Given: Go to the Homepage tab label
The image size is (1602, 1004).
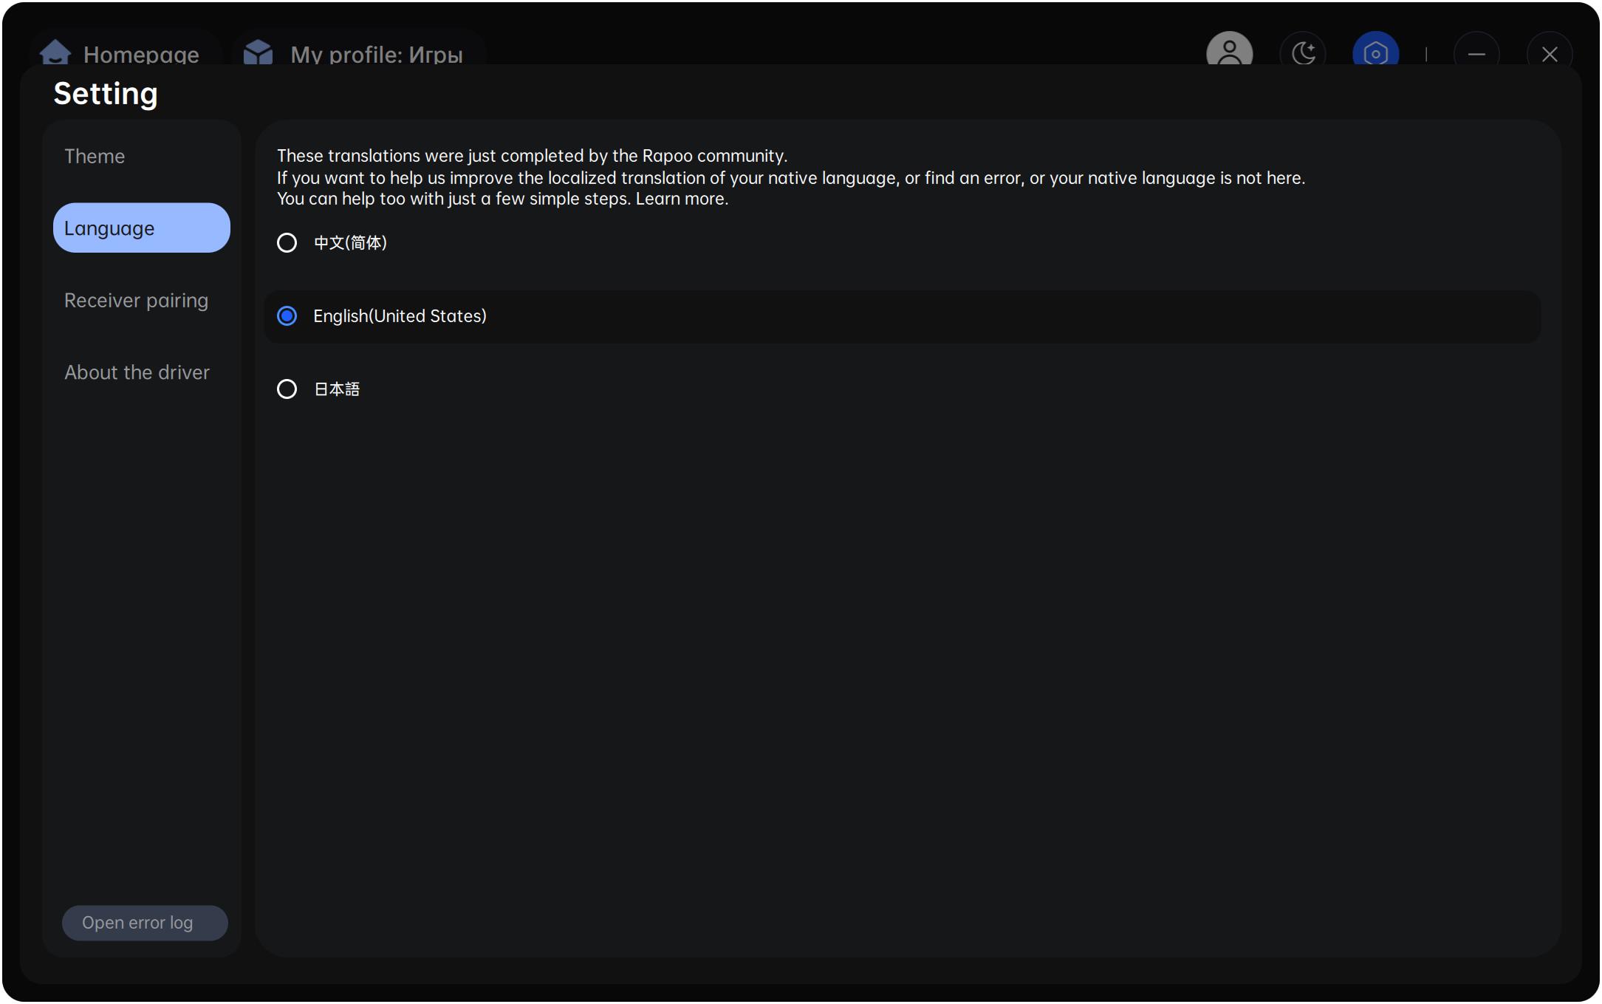Looking at the screenshot, I should (x=141, y=55).
